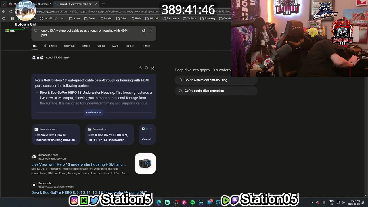
Task: Expand the Streaming bookmarks folder
Action: tap(208, 18)
